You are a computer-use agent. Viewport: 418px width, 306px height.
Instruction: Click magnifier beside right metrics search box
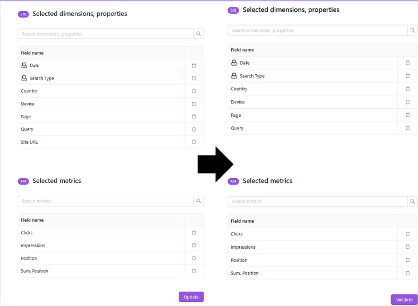point(412,202)
